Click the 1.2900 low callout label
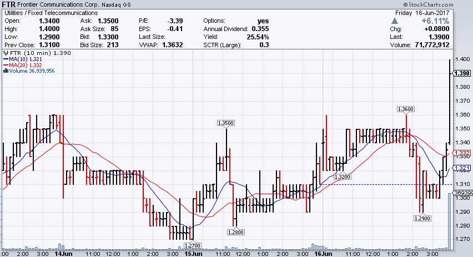 (422, 219)
